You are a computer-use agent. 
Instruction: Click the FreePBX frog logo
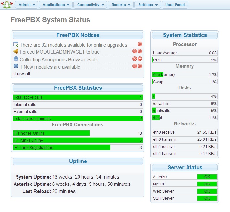[x=7, y=5]
